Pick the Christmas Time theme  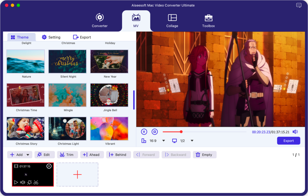[x=25, y=95]
